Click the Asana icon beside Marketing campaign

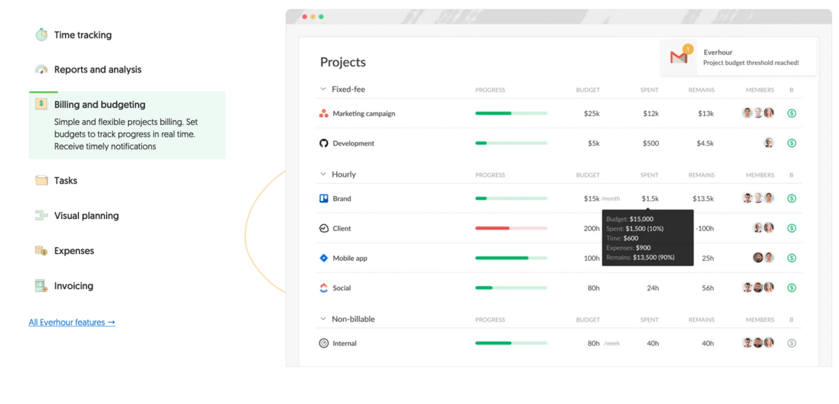click(324, 114)
